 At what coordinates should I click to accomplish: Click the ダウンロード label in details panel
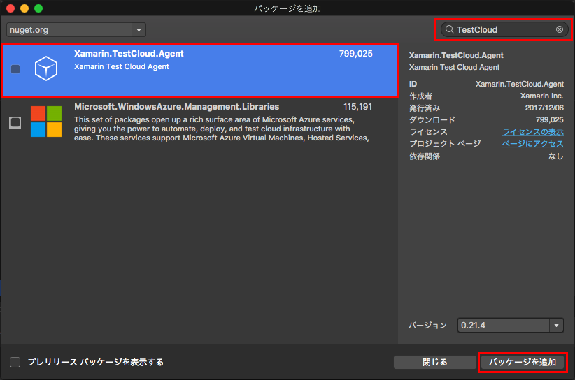click(x=432, y=119)
